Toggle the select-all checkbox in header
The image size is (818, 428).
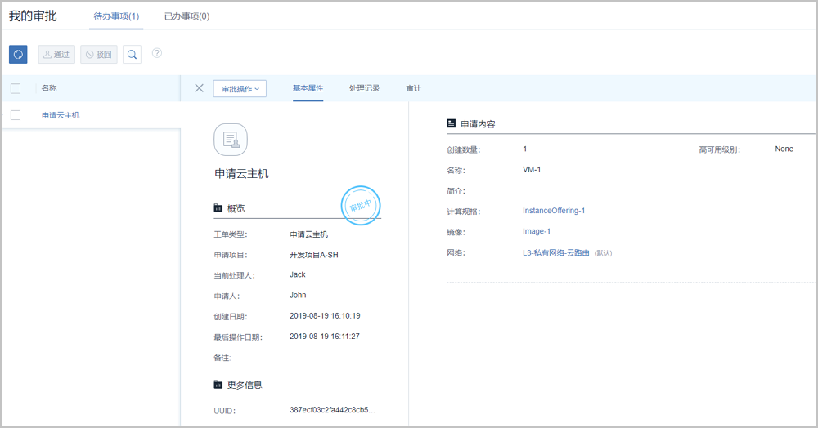tap(16, 88)
